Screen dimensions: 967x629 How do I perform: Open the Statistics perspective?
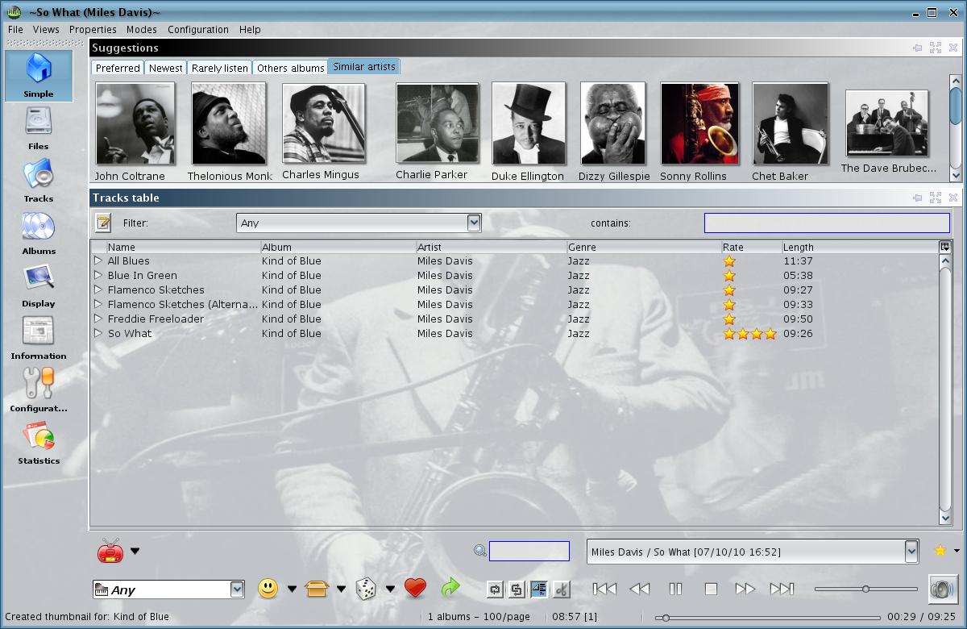(39, 443)
